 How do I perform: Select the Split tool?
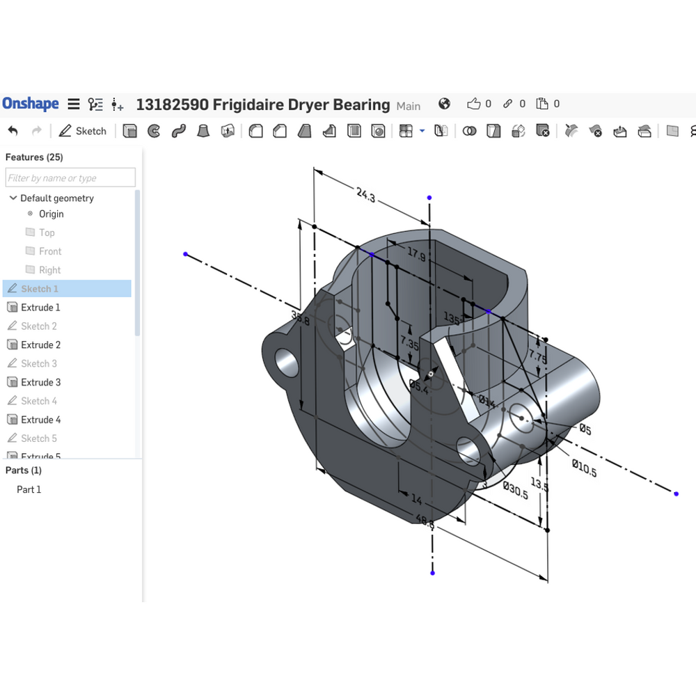[493, 131]
